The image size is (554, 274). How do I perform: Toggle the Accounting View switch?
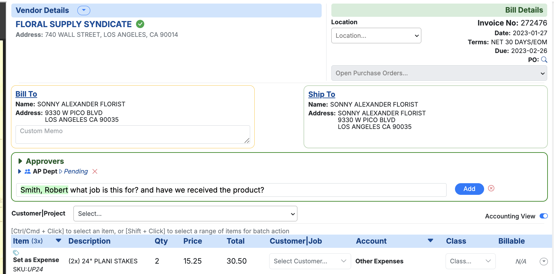[x=543, y=216]
